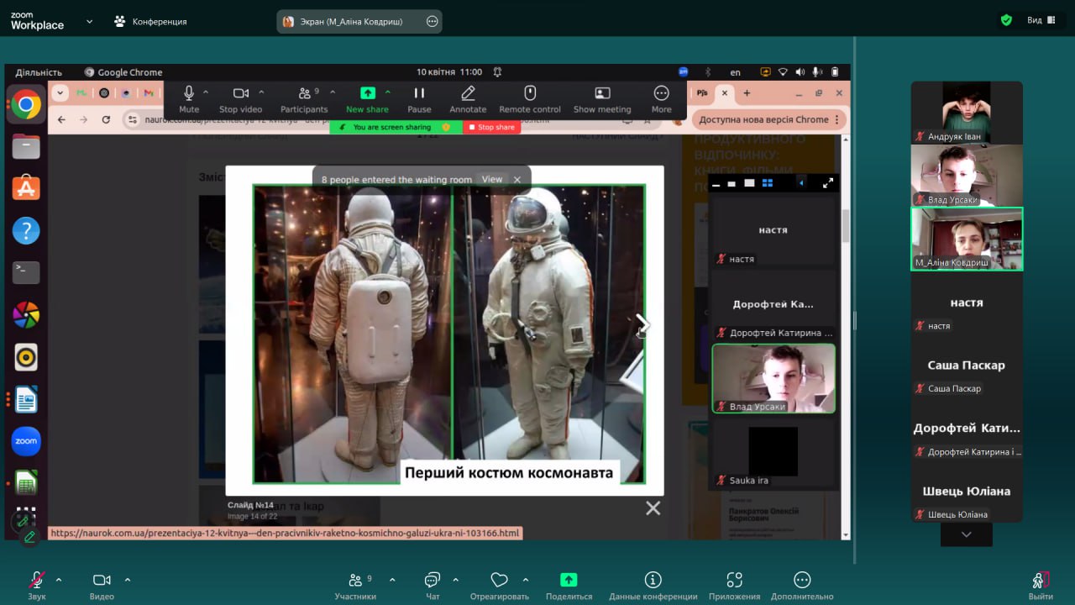The image size is (1075, 605).
Task: Open the Приложения apps icon
Action: click(734, 580)
